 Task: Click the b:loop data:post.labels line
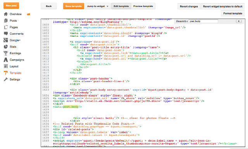tap(92, 132)
